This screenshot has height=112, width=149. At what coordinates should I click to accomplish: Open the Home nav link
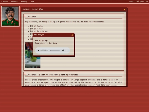pyautogui.click(x=4, y=2)
